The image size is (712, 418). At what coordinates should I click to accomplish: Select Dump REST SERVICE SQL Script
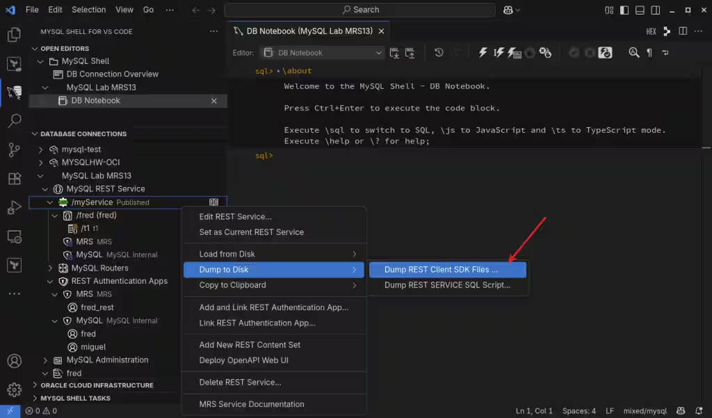pyautogui.click(x=447, y=285)
